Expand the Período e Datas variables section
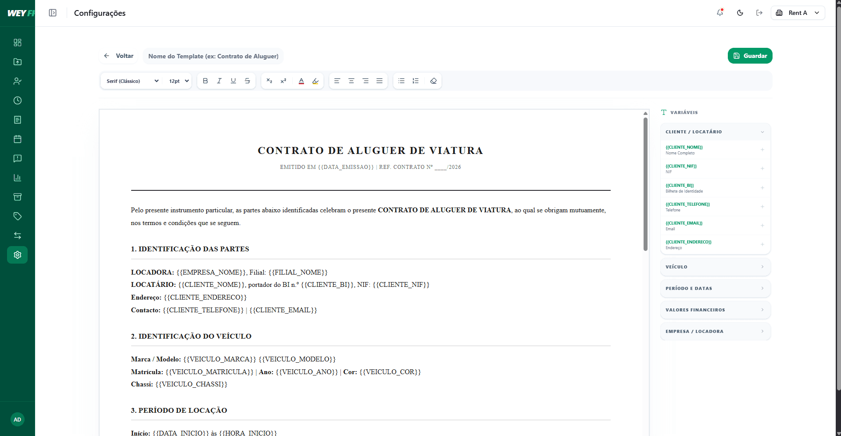This screenshot has width=841, height=436. [715, 288]
